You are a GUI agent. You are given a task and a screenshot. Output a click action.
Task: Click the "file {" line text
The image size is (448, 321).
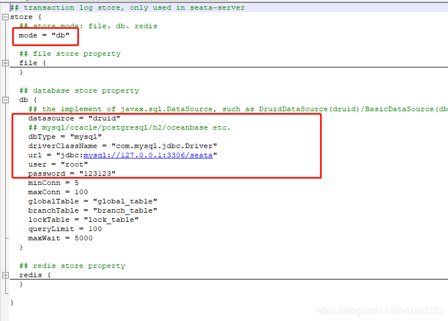click(32, 63)
